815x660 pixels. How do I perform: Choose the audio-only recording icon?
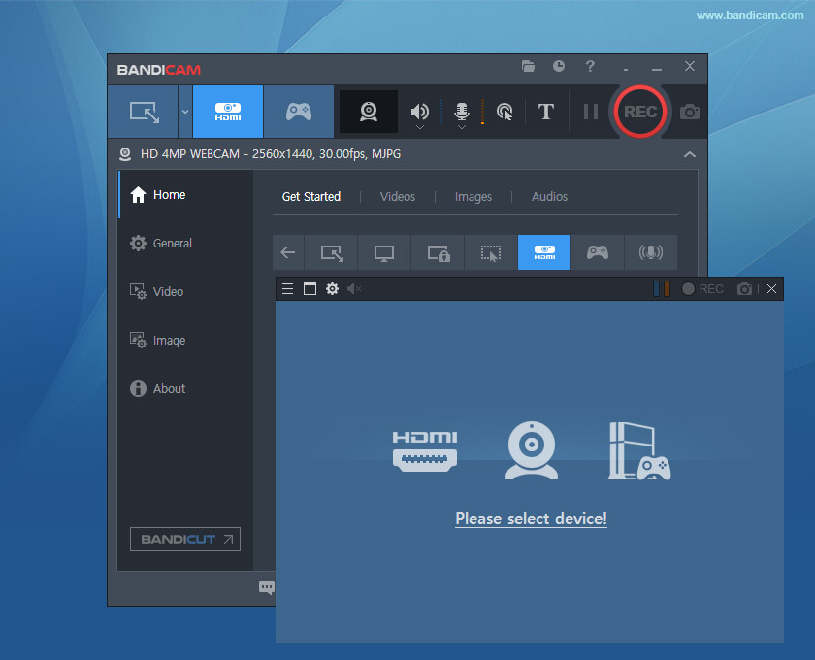pyautogui.click(x=650, y=252)
